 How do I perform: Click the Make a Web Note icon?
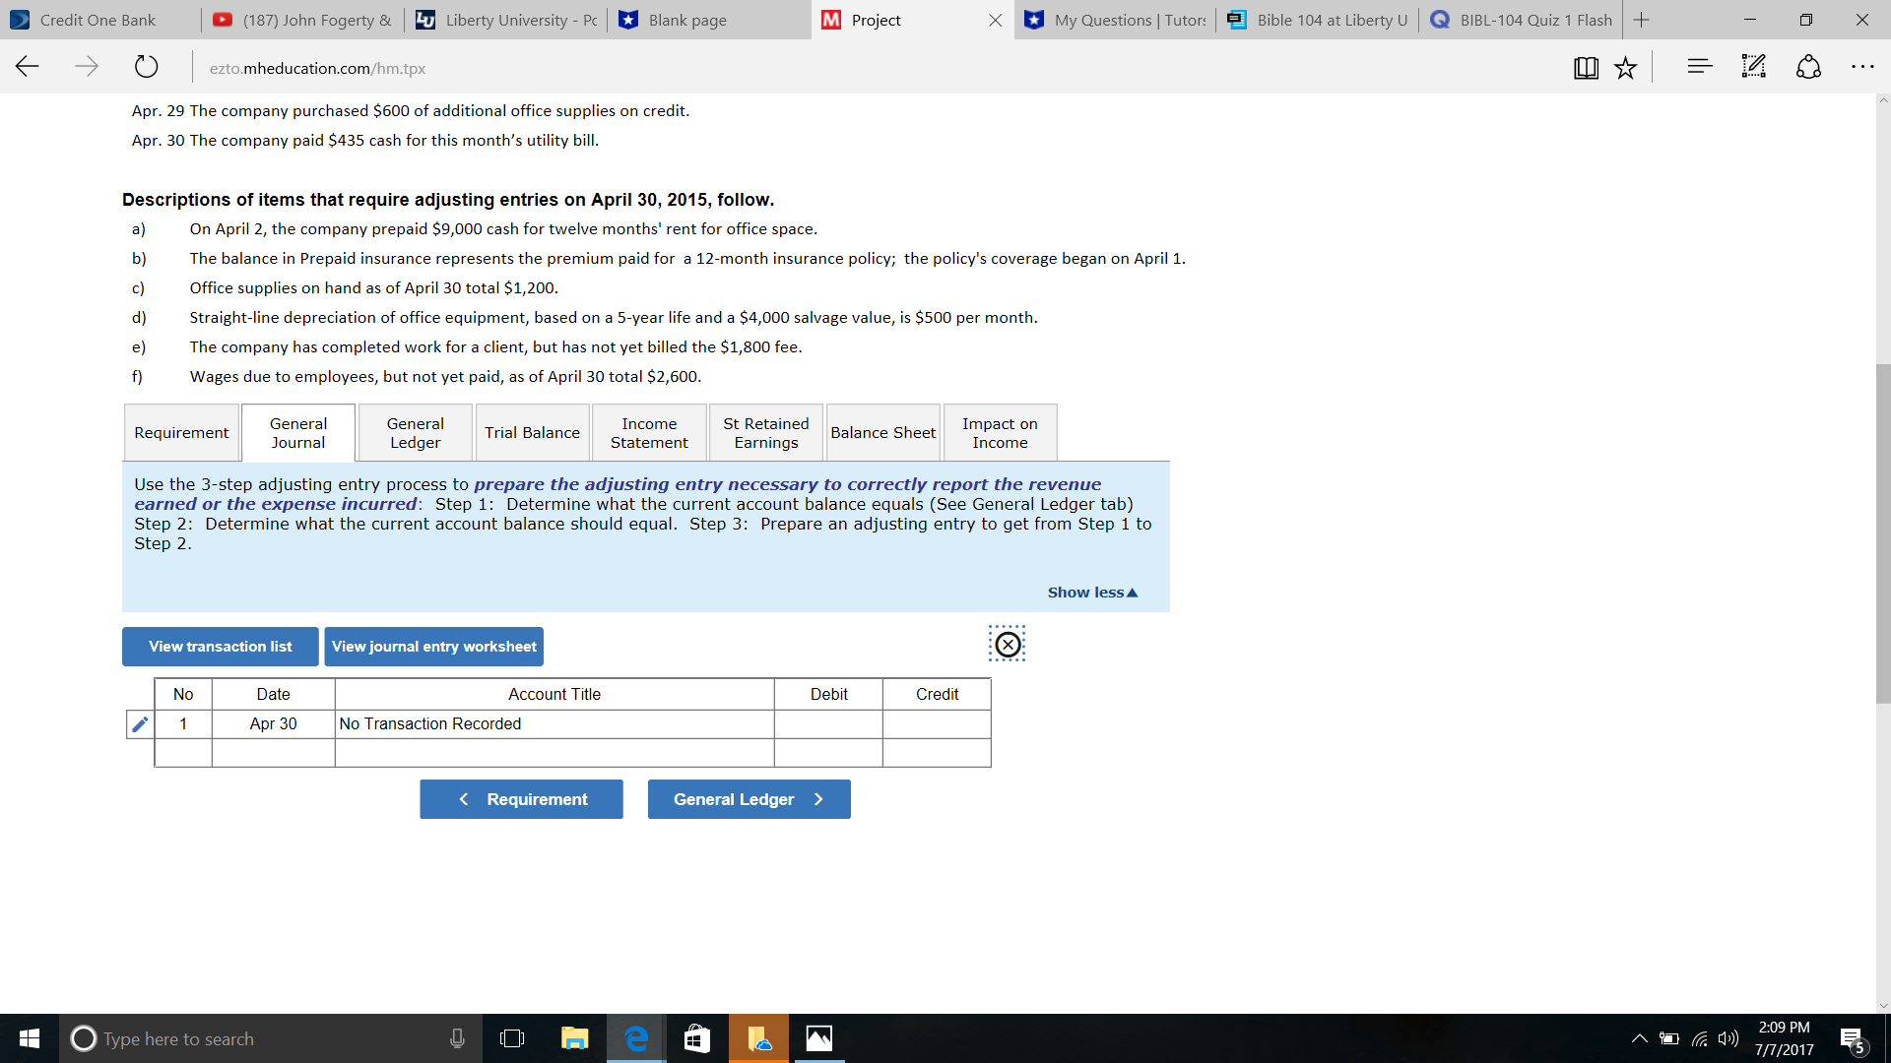[x=1753, y=67]
